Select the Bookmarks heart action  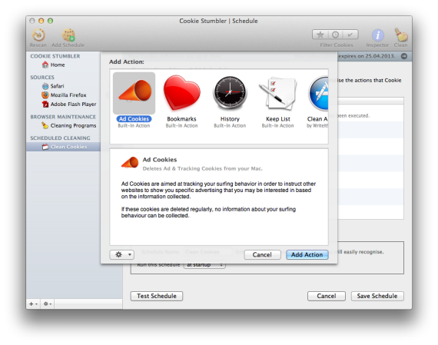182,93
